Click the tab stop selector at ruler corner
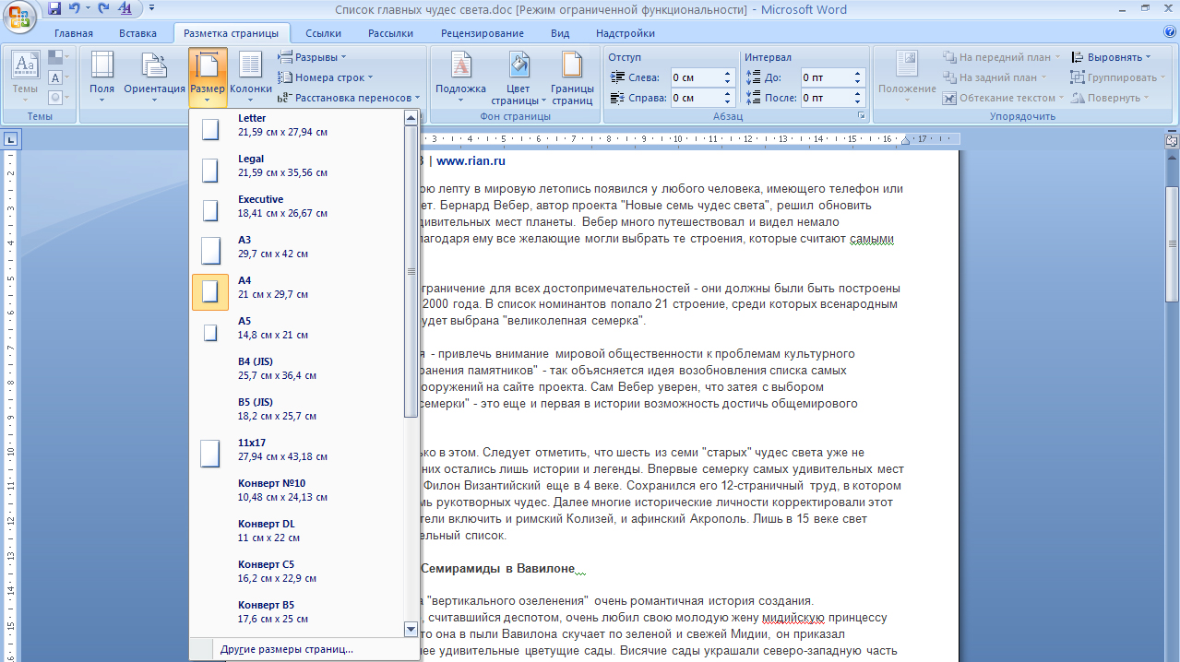 pos(9,140)
